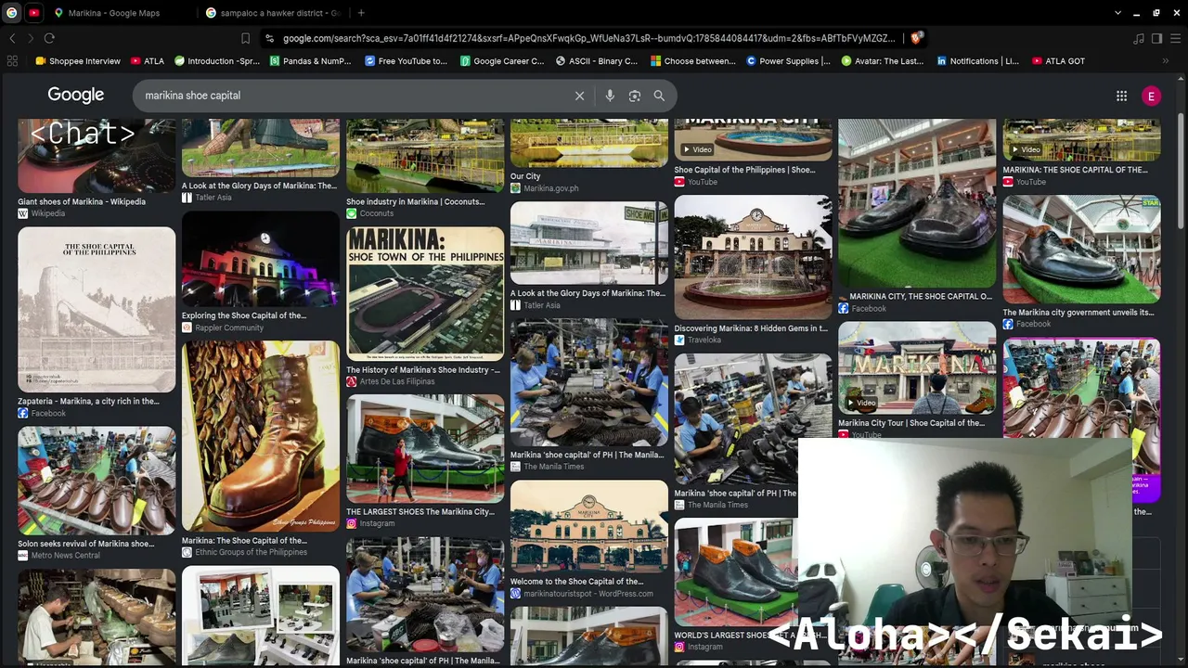Open the browser hamburger menu
Viewport: 1188px width, 668px height.
pyautogui.click(x=1175, y=38)
